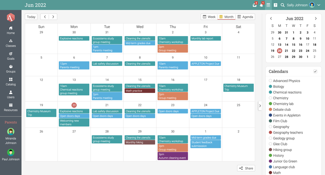
Task: Go to next month in mini calendar
Action: (x=316, y=19)
